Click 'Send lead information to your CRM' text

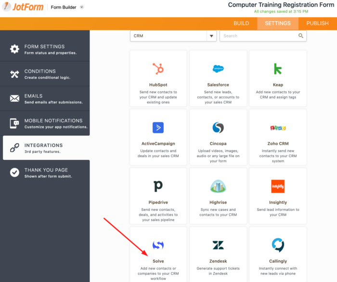coord(278,212)
